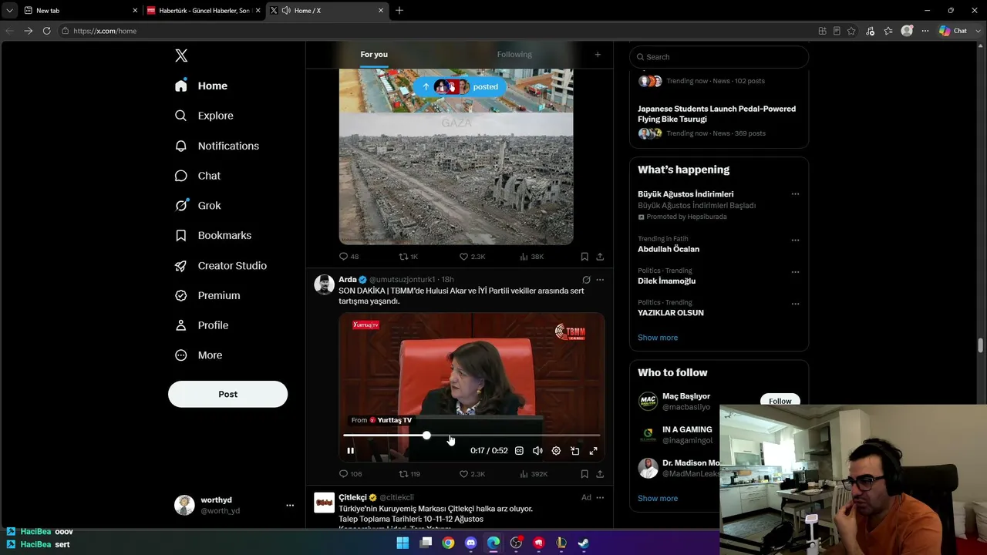
Task: Share the Gaza image post
Action: pos(600,257)
